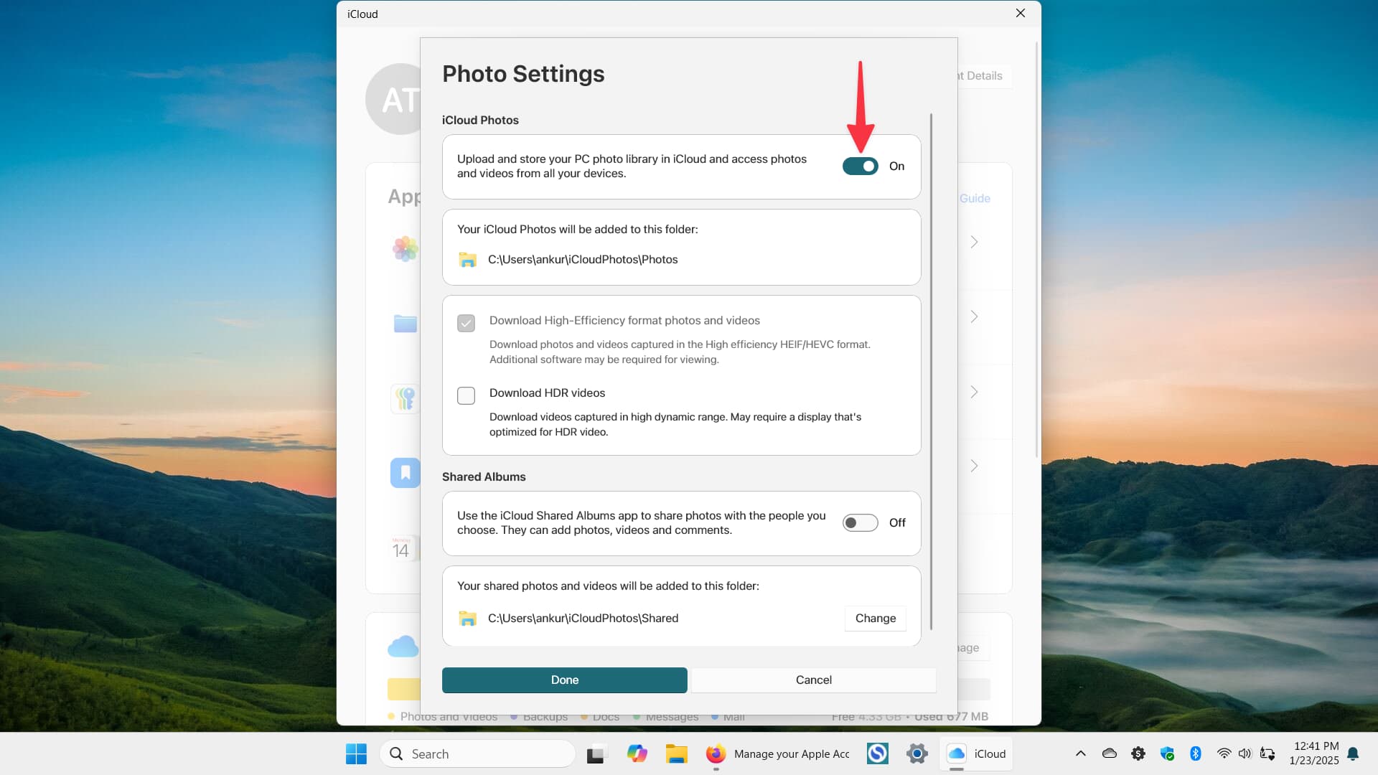This screenshot has height=775, width=1378.
Task: Open the notifications bell icon
Action: 1353,753
